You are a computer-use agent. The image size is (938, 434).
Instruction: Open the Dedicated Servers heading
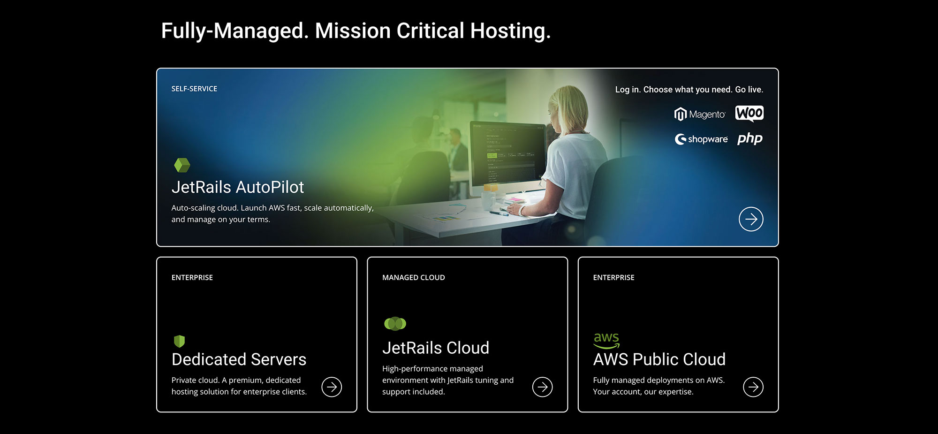tap(239, 359)
